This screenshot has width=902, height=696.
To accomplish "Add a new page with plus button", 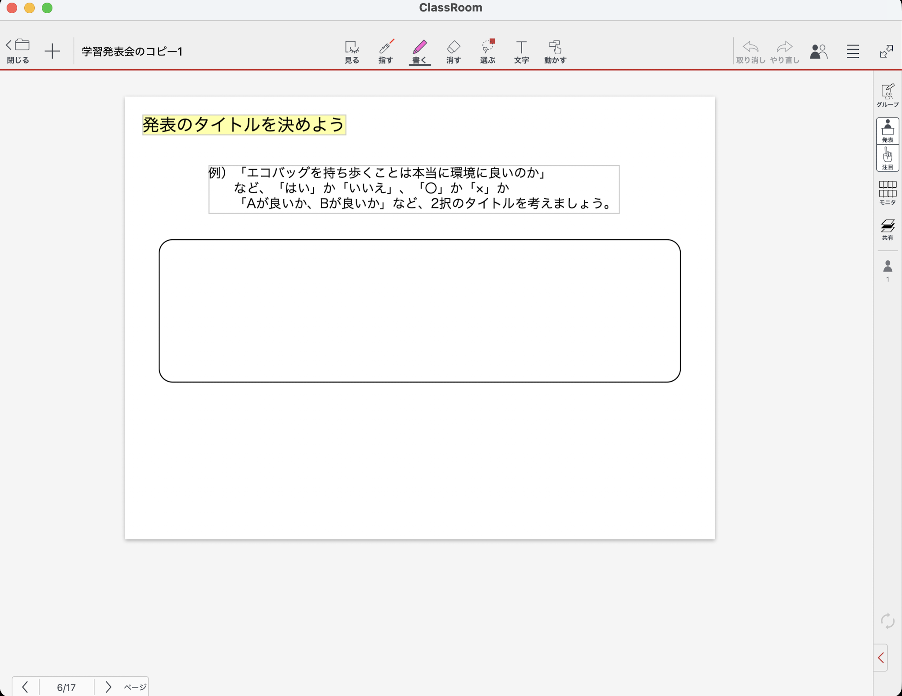I will [x=52, y=51].
